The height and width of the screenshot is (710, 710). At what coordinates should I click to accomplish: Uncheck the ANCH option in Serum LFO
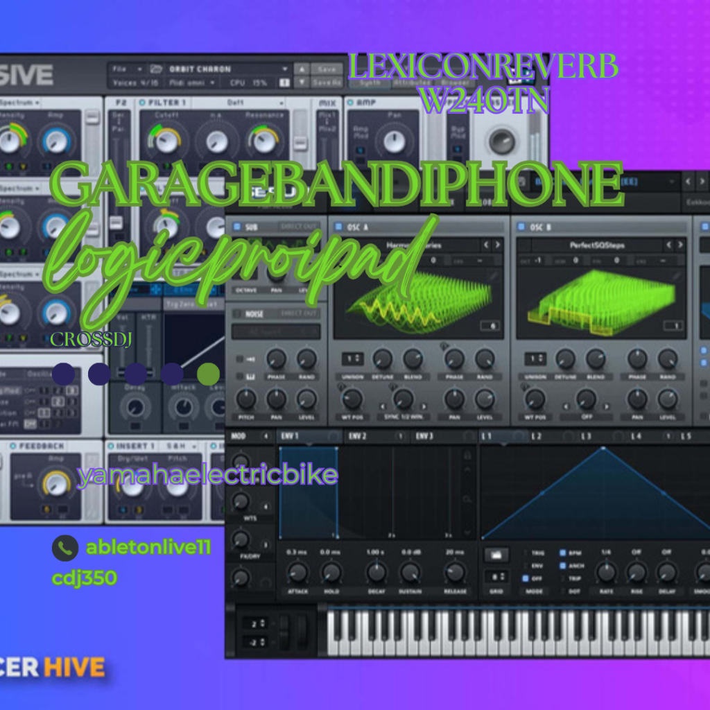point(563,566)
